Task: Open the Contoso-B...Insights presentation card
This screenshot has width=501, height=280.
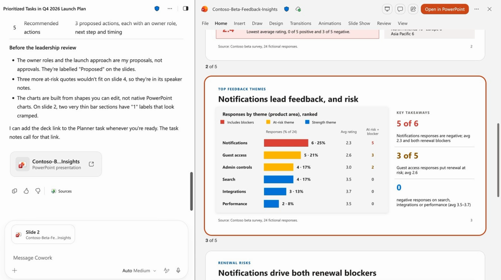Action: click(56, 164)
